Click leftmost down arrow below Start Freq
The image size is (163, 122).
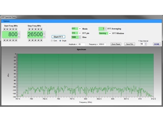point(4,40)
